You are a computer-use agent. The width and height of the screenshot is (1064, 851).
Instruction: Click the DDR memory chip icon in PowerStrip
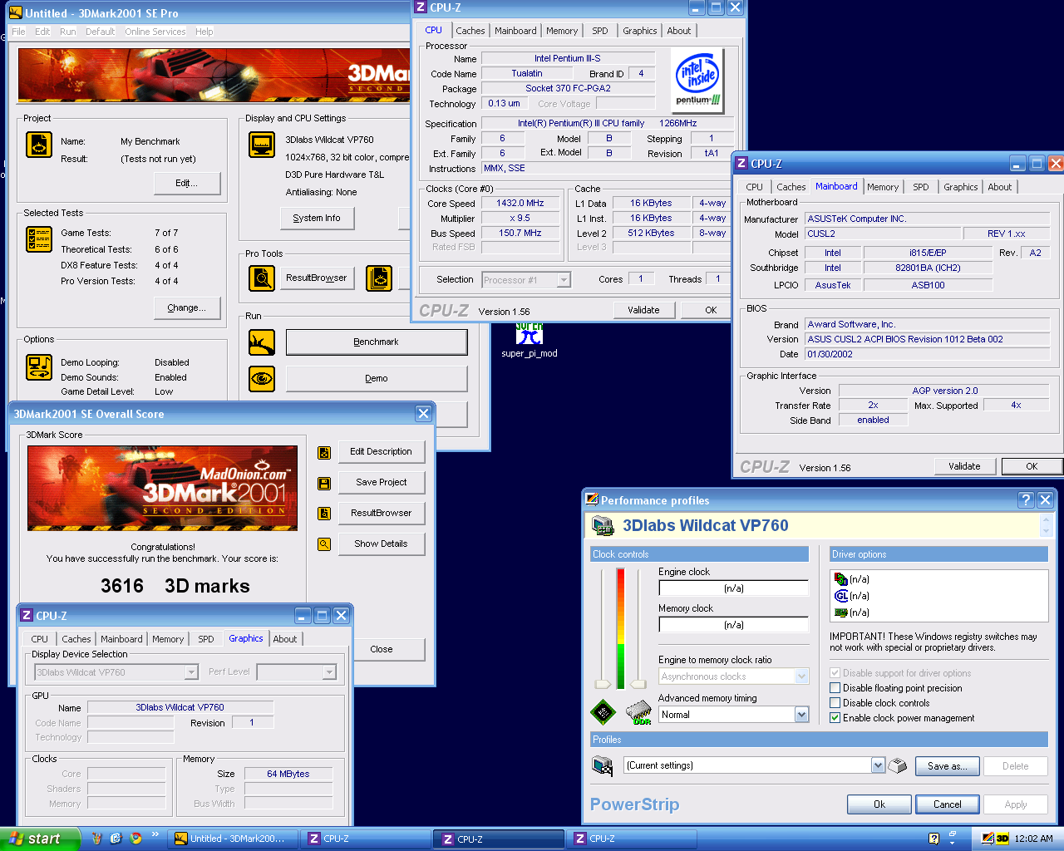(x=638, y=712)
